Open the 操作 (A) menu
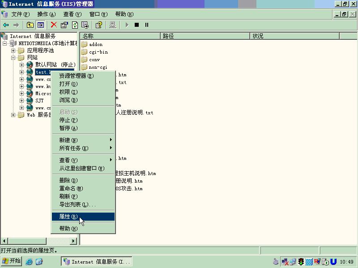The width and height of the screenshot is (358, 268). [46, 14]
